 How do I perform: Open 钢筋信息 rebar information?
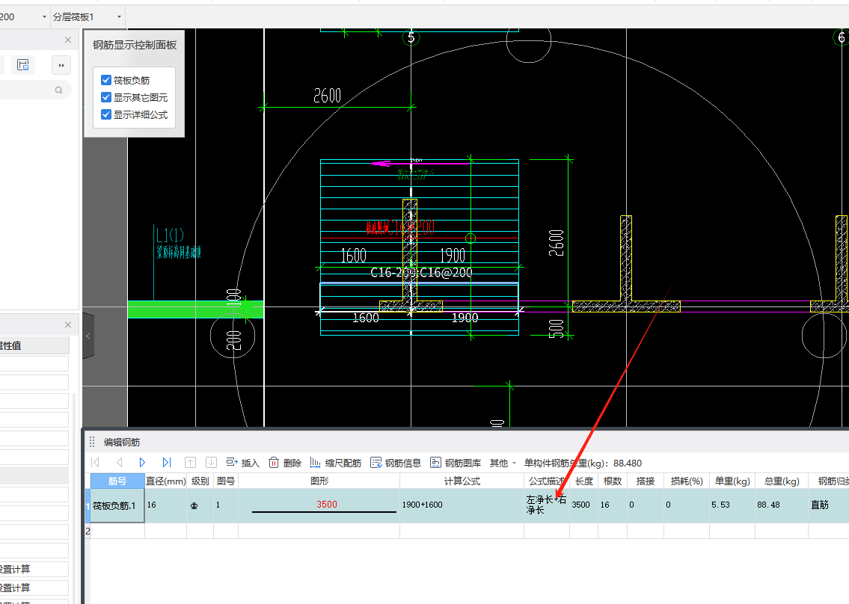coord(396,463)
